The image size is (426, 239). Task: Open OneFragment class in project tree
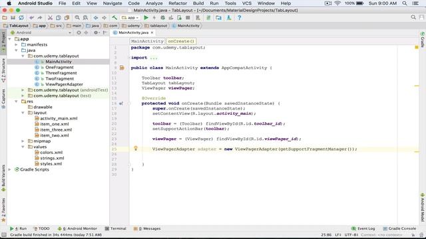(59, 68)
